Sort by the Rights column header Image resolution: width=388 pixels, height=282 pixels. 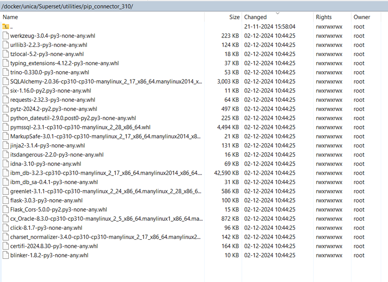click(x=324, y=17)
